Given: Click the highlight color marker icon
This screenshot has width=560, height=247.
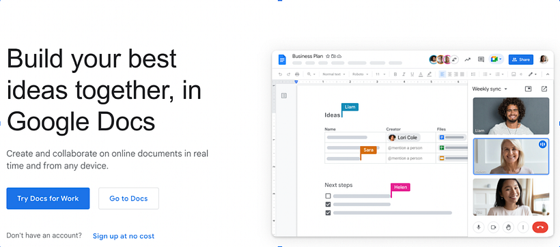Looking at the screenshot, I should click(x=430, y=74).
